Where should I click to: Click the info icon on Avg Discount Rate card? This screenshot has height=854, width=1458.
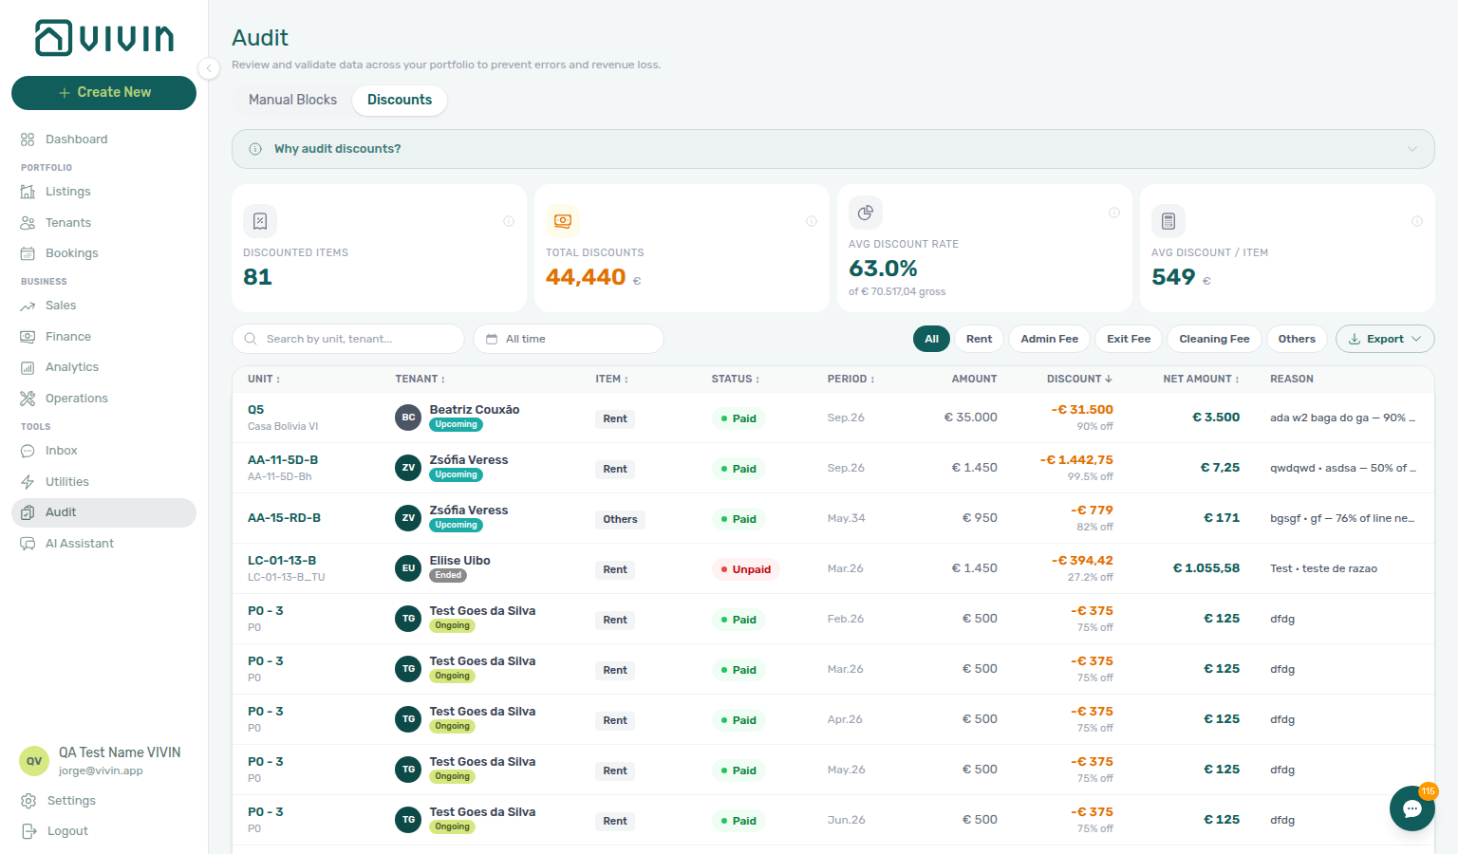1114,213
